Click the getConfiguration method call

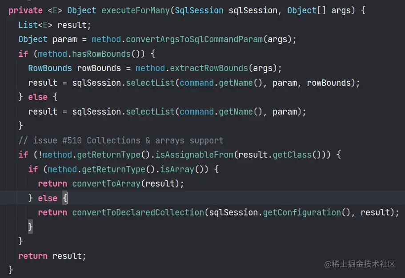coord(301,212)
